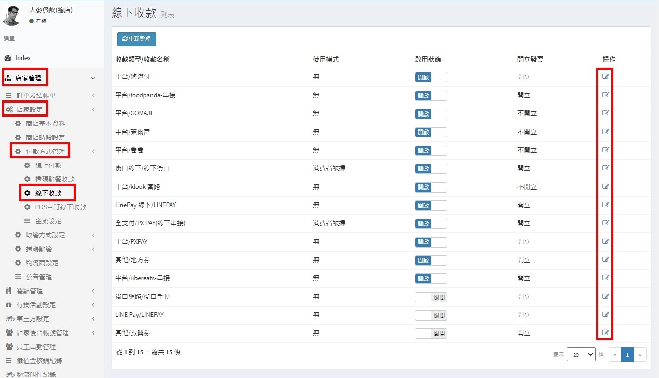The image size is (659, 378).
Task: Enable the 街口網路/街口手動 toggle
Action: [x=430, y=297]
